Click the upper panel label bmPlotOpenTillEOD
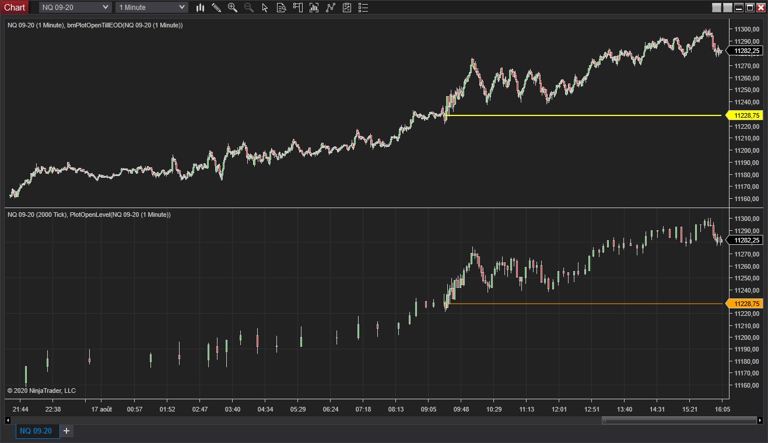Viewport: 768px width, 443px height. [x=94, y=26]
